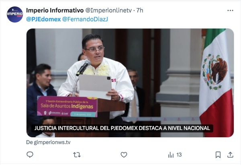Click the Sala de Asuntos Indígenas podium sign
The image size is (241, 165).
67,107
